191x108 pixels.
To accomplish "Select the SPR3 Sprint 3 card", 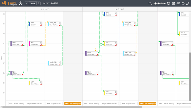I will coord(110,14).
